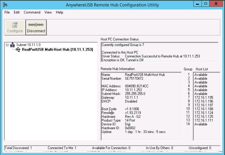Open the Help menu
Viewport: 225px width, 155px height.
(x=60, y=12)
